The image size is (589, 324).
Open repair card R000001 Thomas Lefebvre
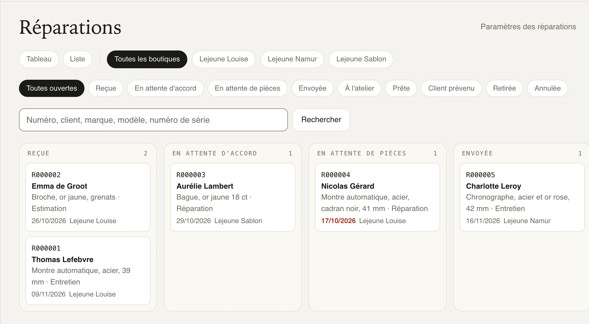tap(88, 271)
